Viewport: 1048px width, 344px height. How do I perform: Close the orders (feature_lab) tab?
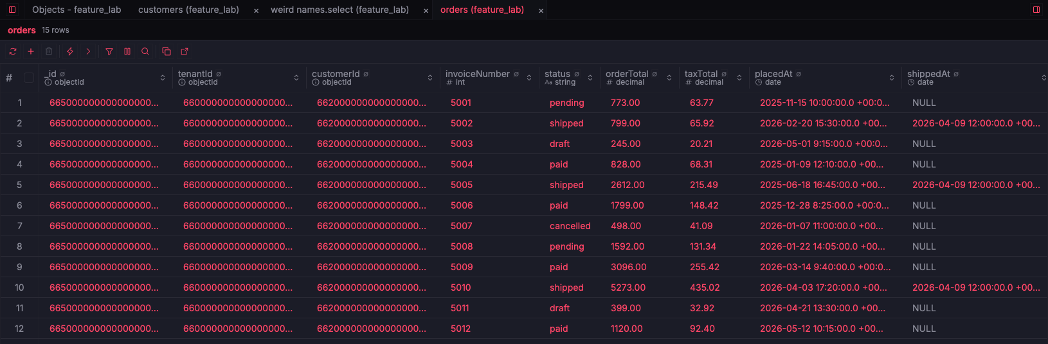541,10
